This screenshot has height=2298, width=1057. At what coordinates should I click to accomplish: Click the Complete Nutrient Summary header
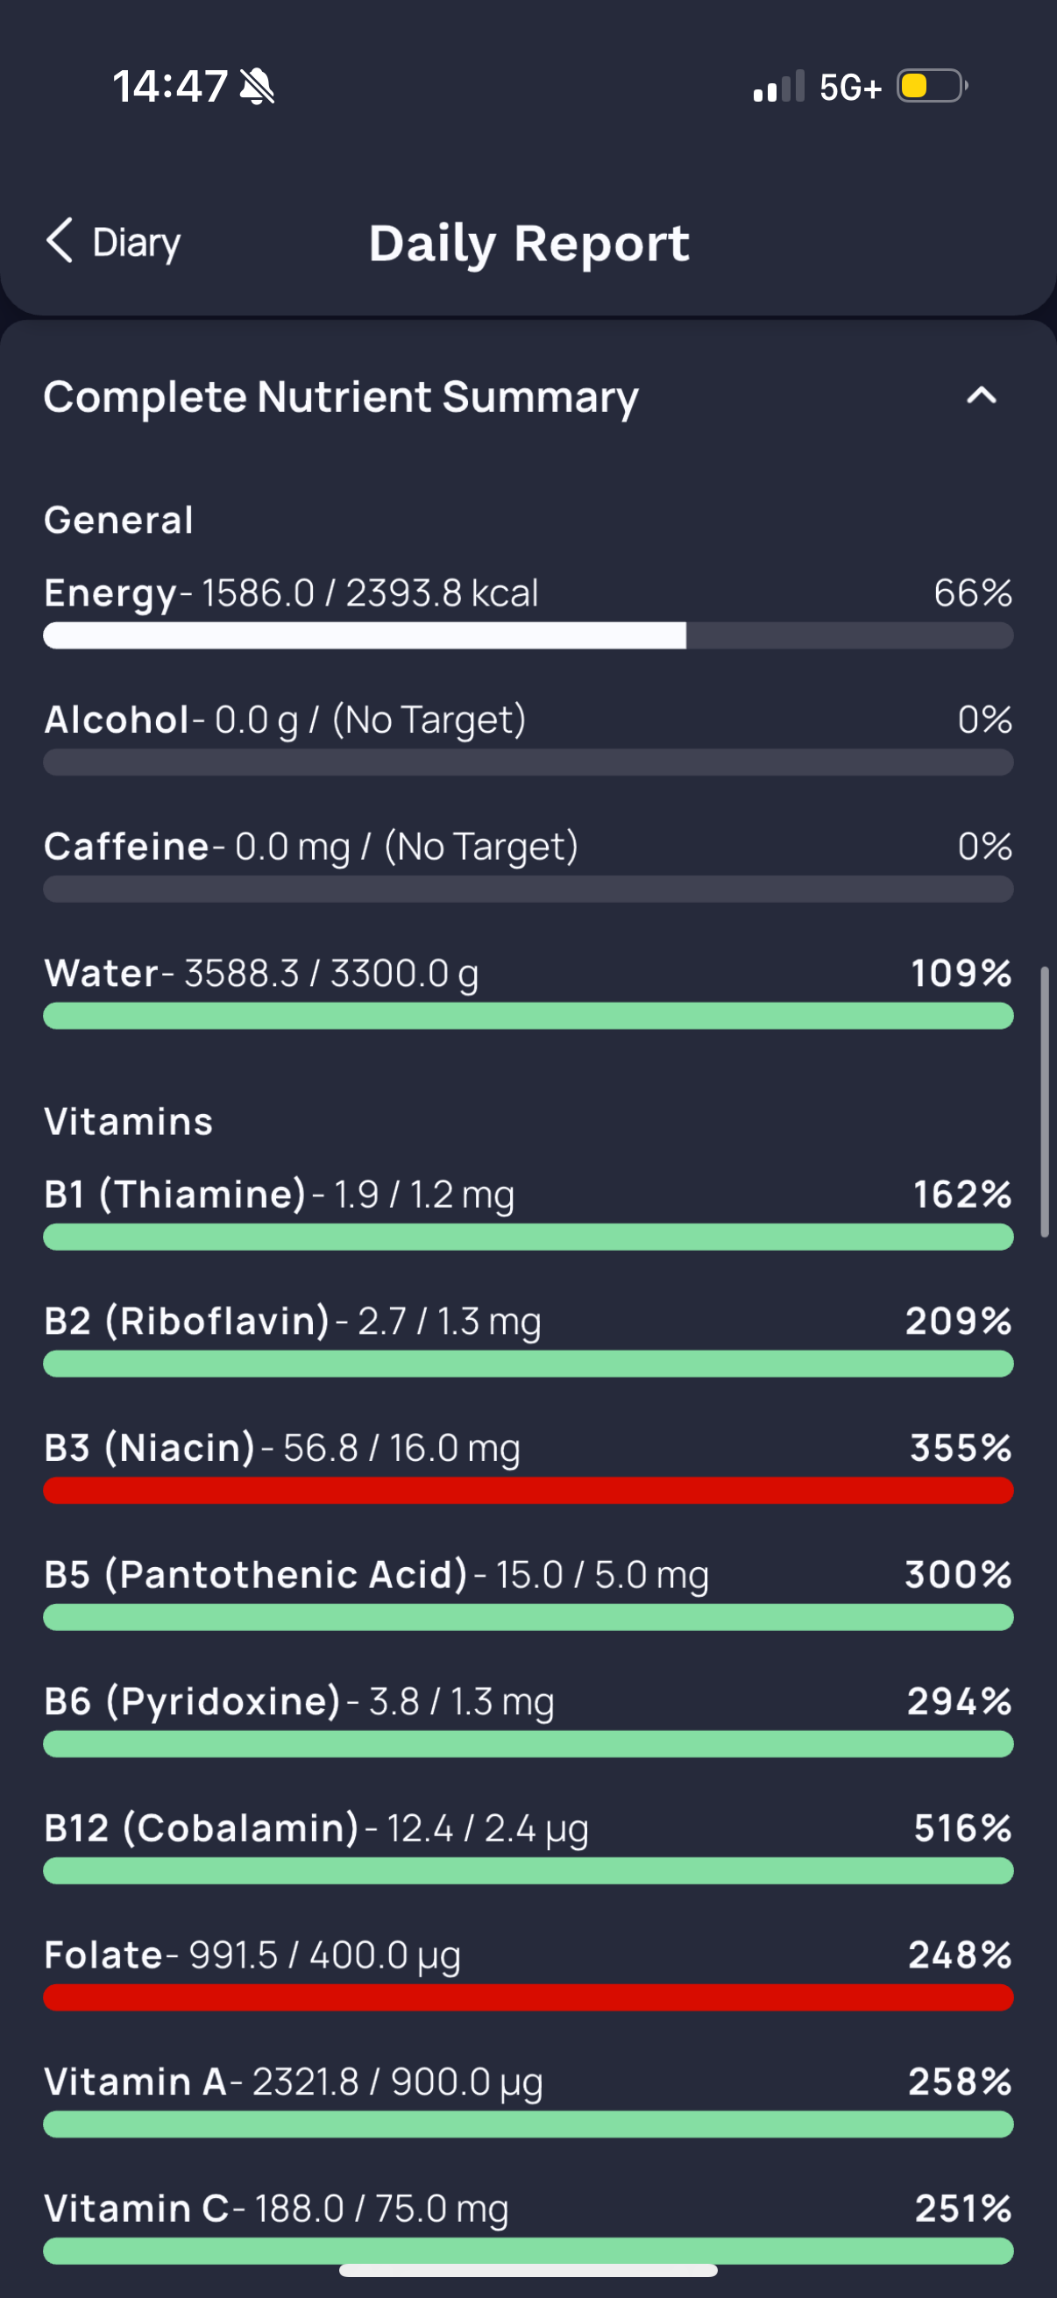coord(341,396)
